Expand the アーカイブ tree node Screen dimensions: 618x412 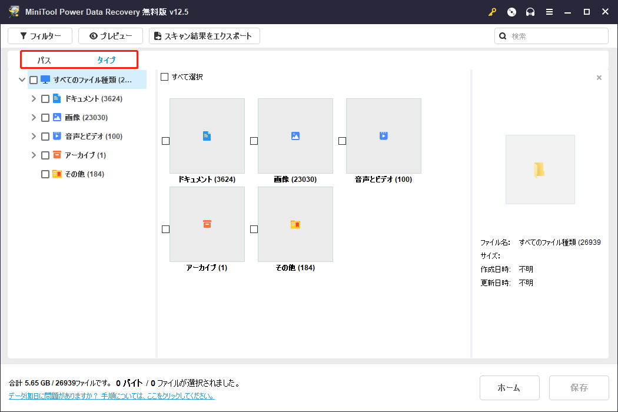(34, 155)
